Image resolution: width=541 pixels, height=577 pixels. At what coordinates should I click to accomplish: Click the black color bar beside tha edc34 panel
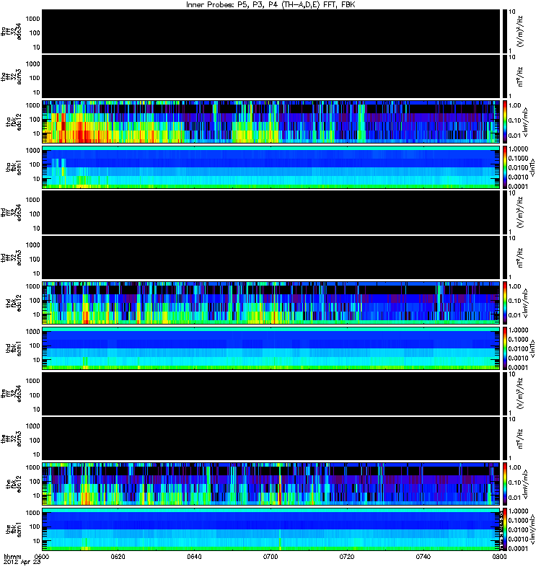505,32
